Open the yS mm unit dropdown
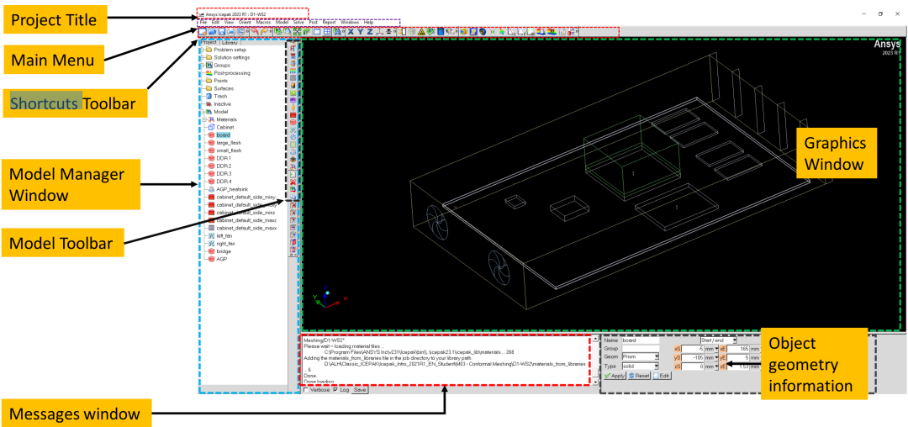908x427 pixels. pos(716,358)
